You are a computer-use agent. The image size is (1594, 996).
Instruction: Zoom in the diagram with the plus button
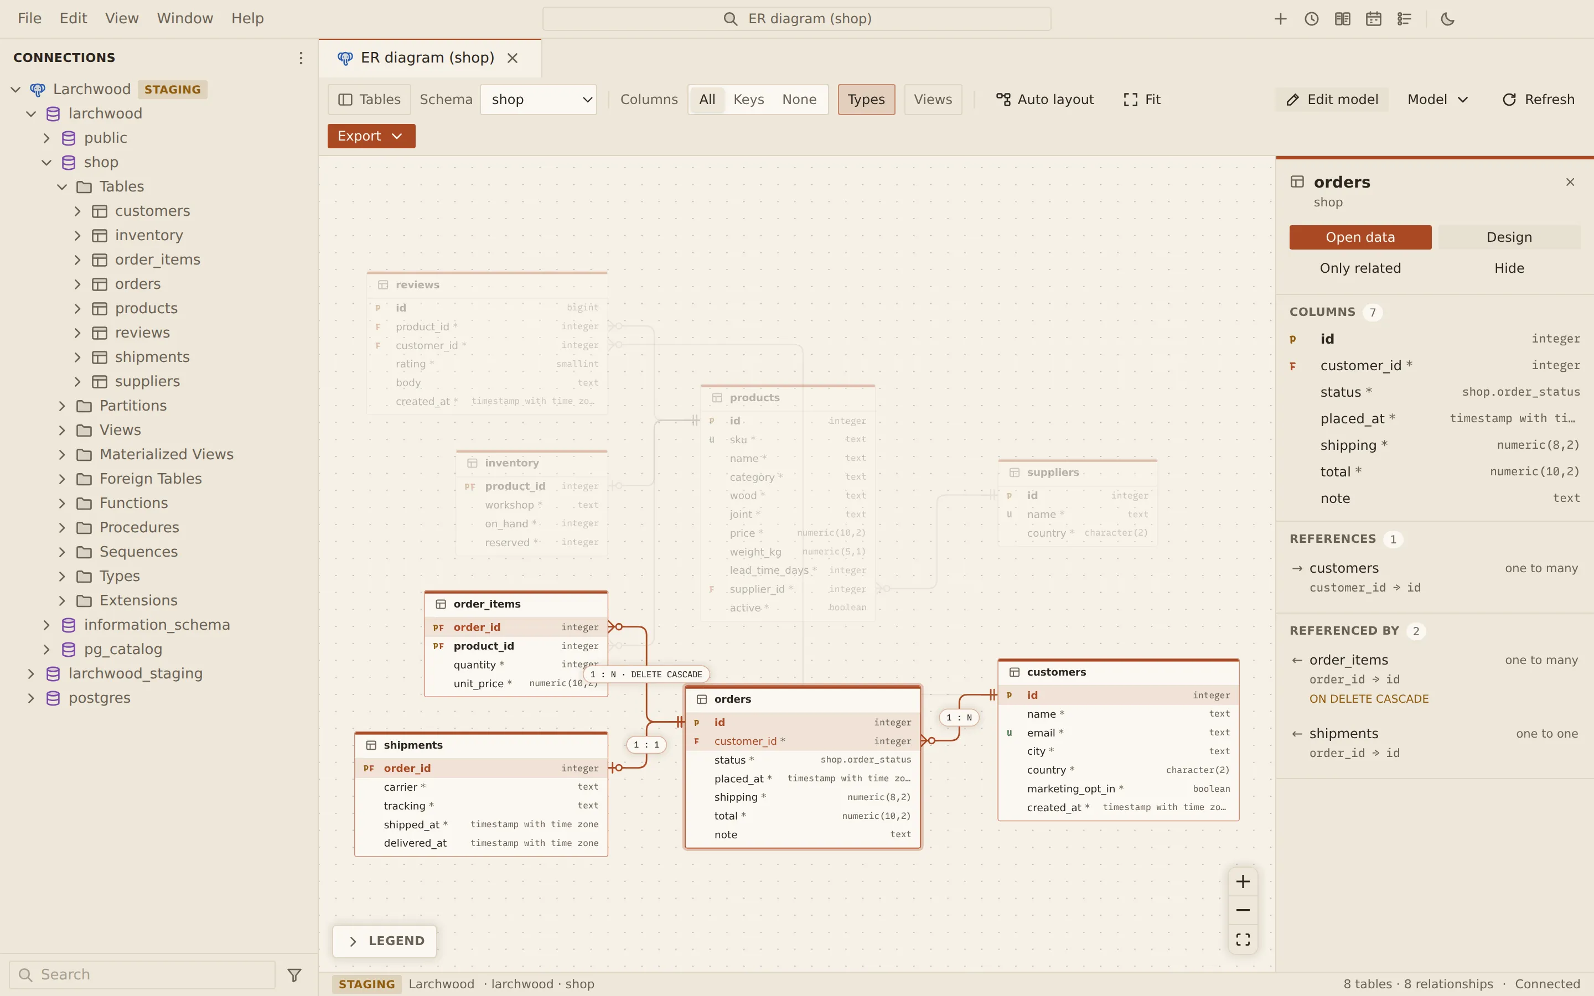(1243, 881)
